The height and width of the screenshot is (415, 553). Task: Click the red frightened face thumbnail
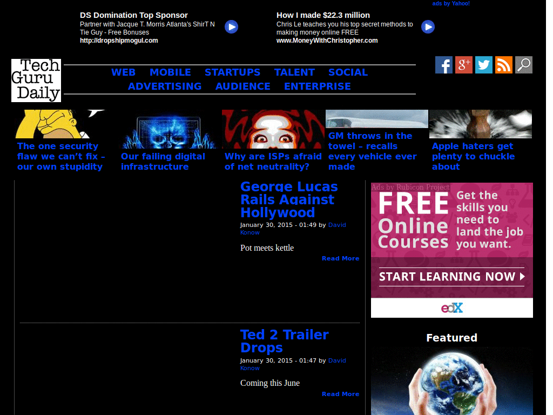pyautogui.click(x=273, y=129)
